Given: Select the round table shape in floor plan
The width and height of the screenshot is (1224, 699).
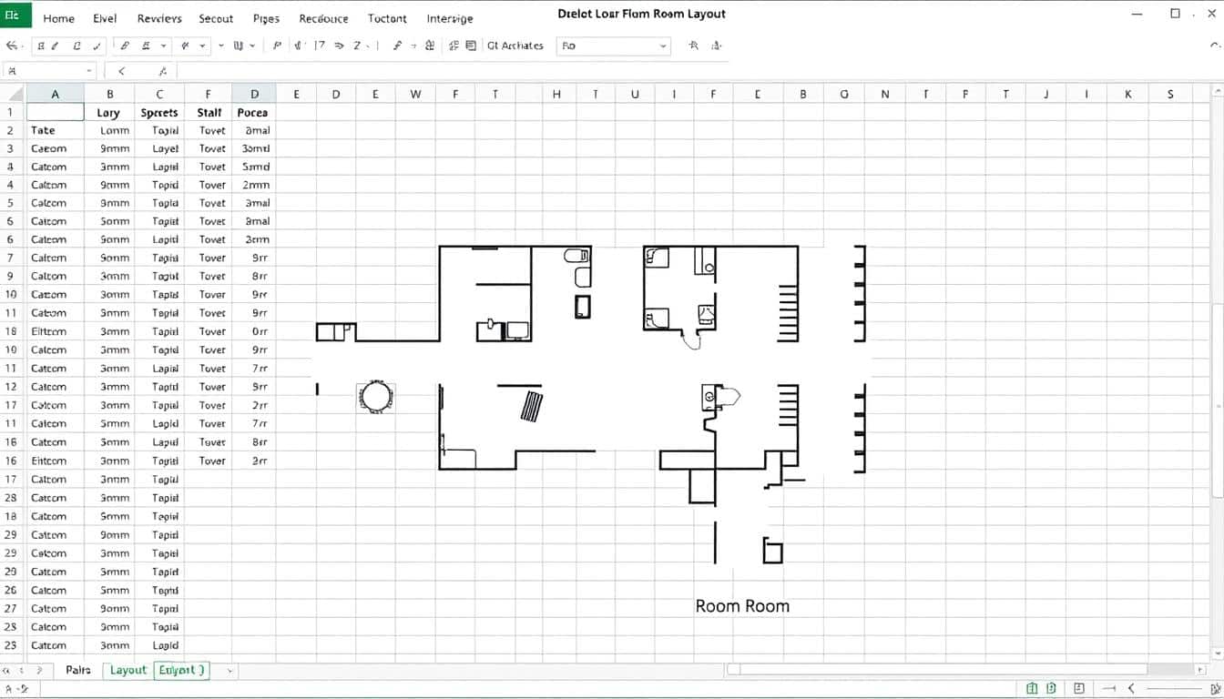Looking at the screenshot, I should coord(375,398).
